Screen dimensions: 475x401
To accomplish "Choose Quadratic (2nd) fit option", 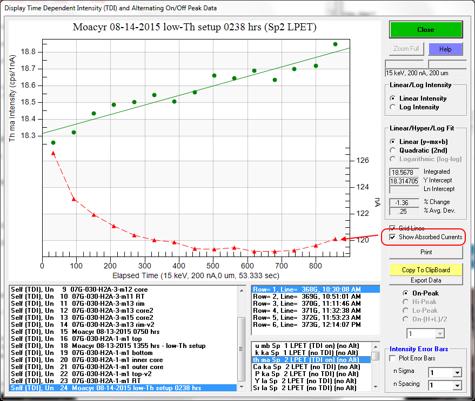I will [393, 150].
